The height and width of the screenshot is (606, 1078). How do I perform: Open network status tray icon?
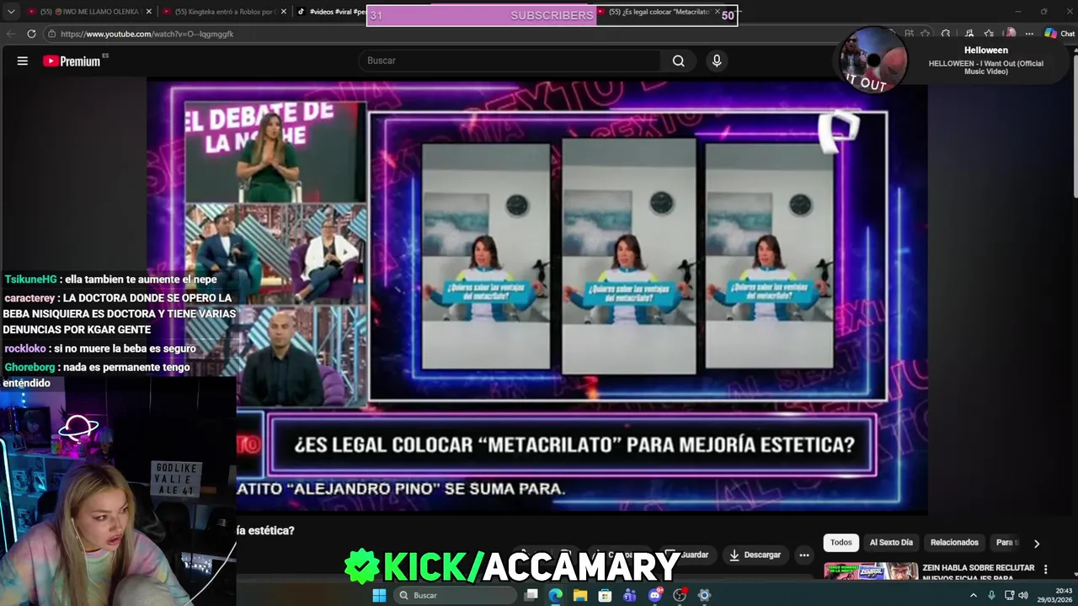pos(1009,595)
